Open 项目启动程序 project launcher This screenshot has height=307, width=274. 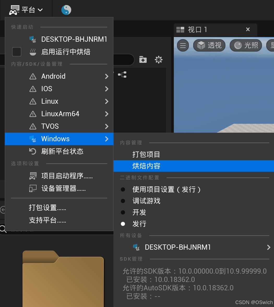tap(59, 176)
